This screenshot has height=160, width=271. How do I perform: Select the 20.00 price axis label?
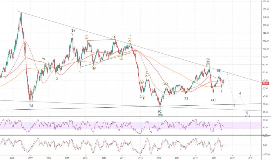click(x=266, y=112)
